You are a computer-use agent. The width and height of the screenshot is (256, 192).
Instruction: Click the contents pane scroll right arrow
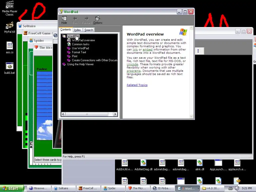[115, 114]
